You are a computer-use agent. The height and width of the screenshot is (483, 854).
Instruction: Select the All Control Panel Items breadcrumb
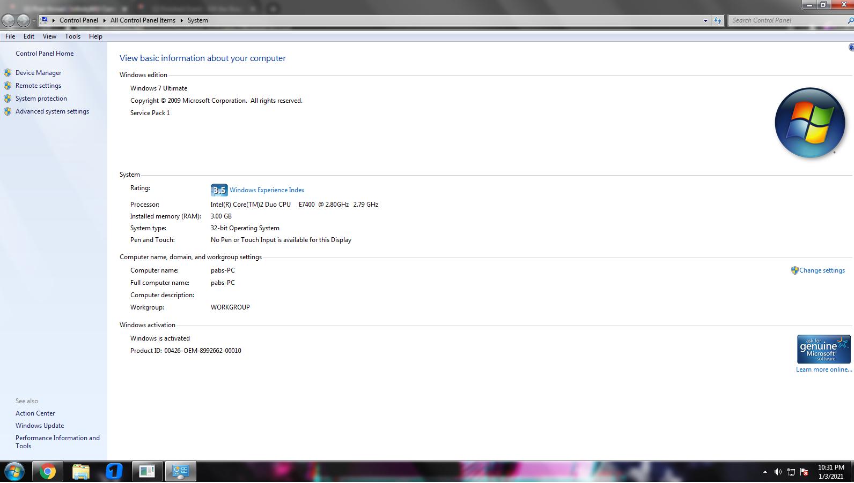[143, 20]
